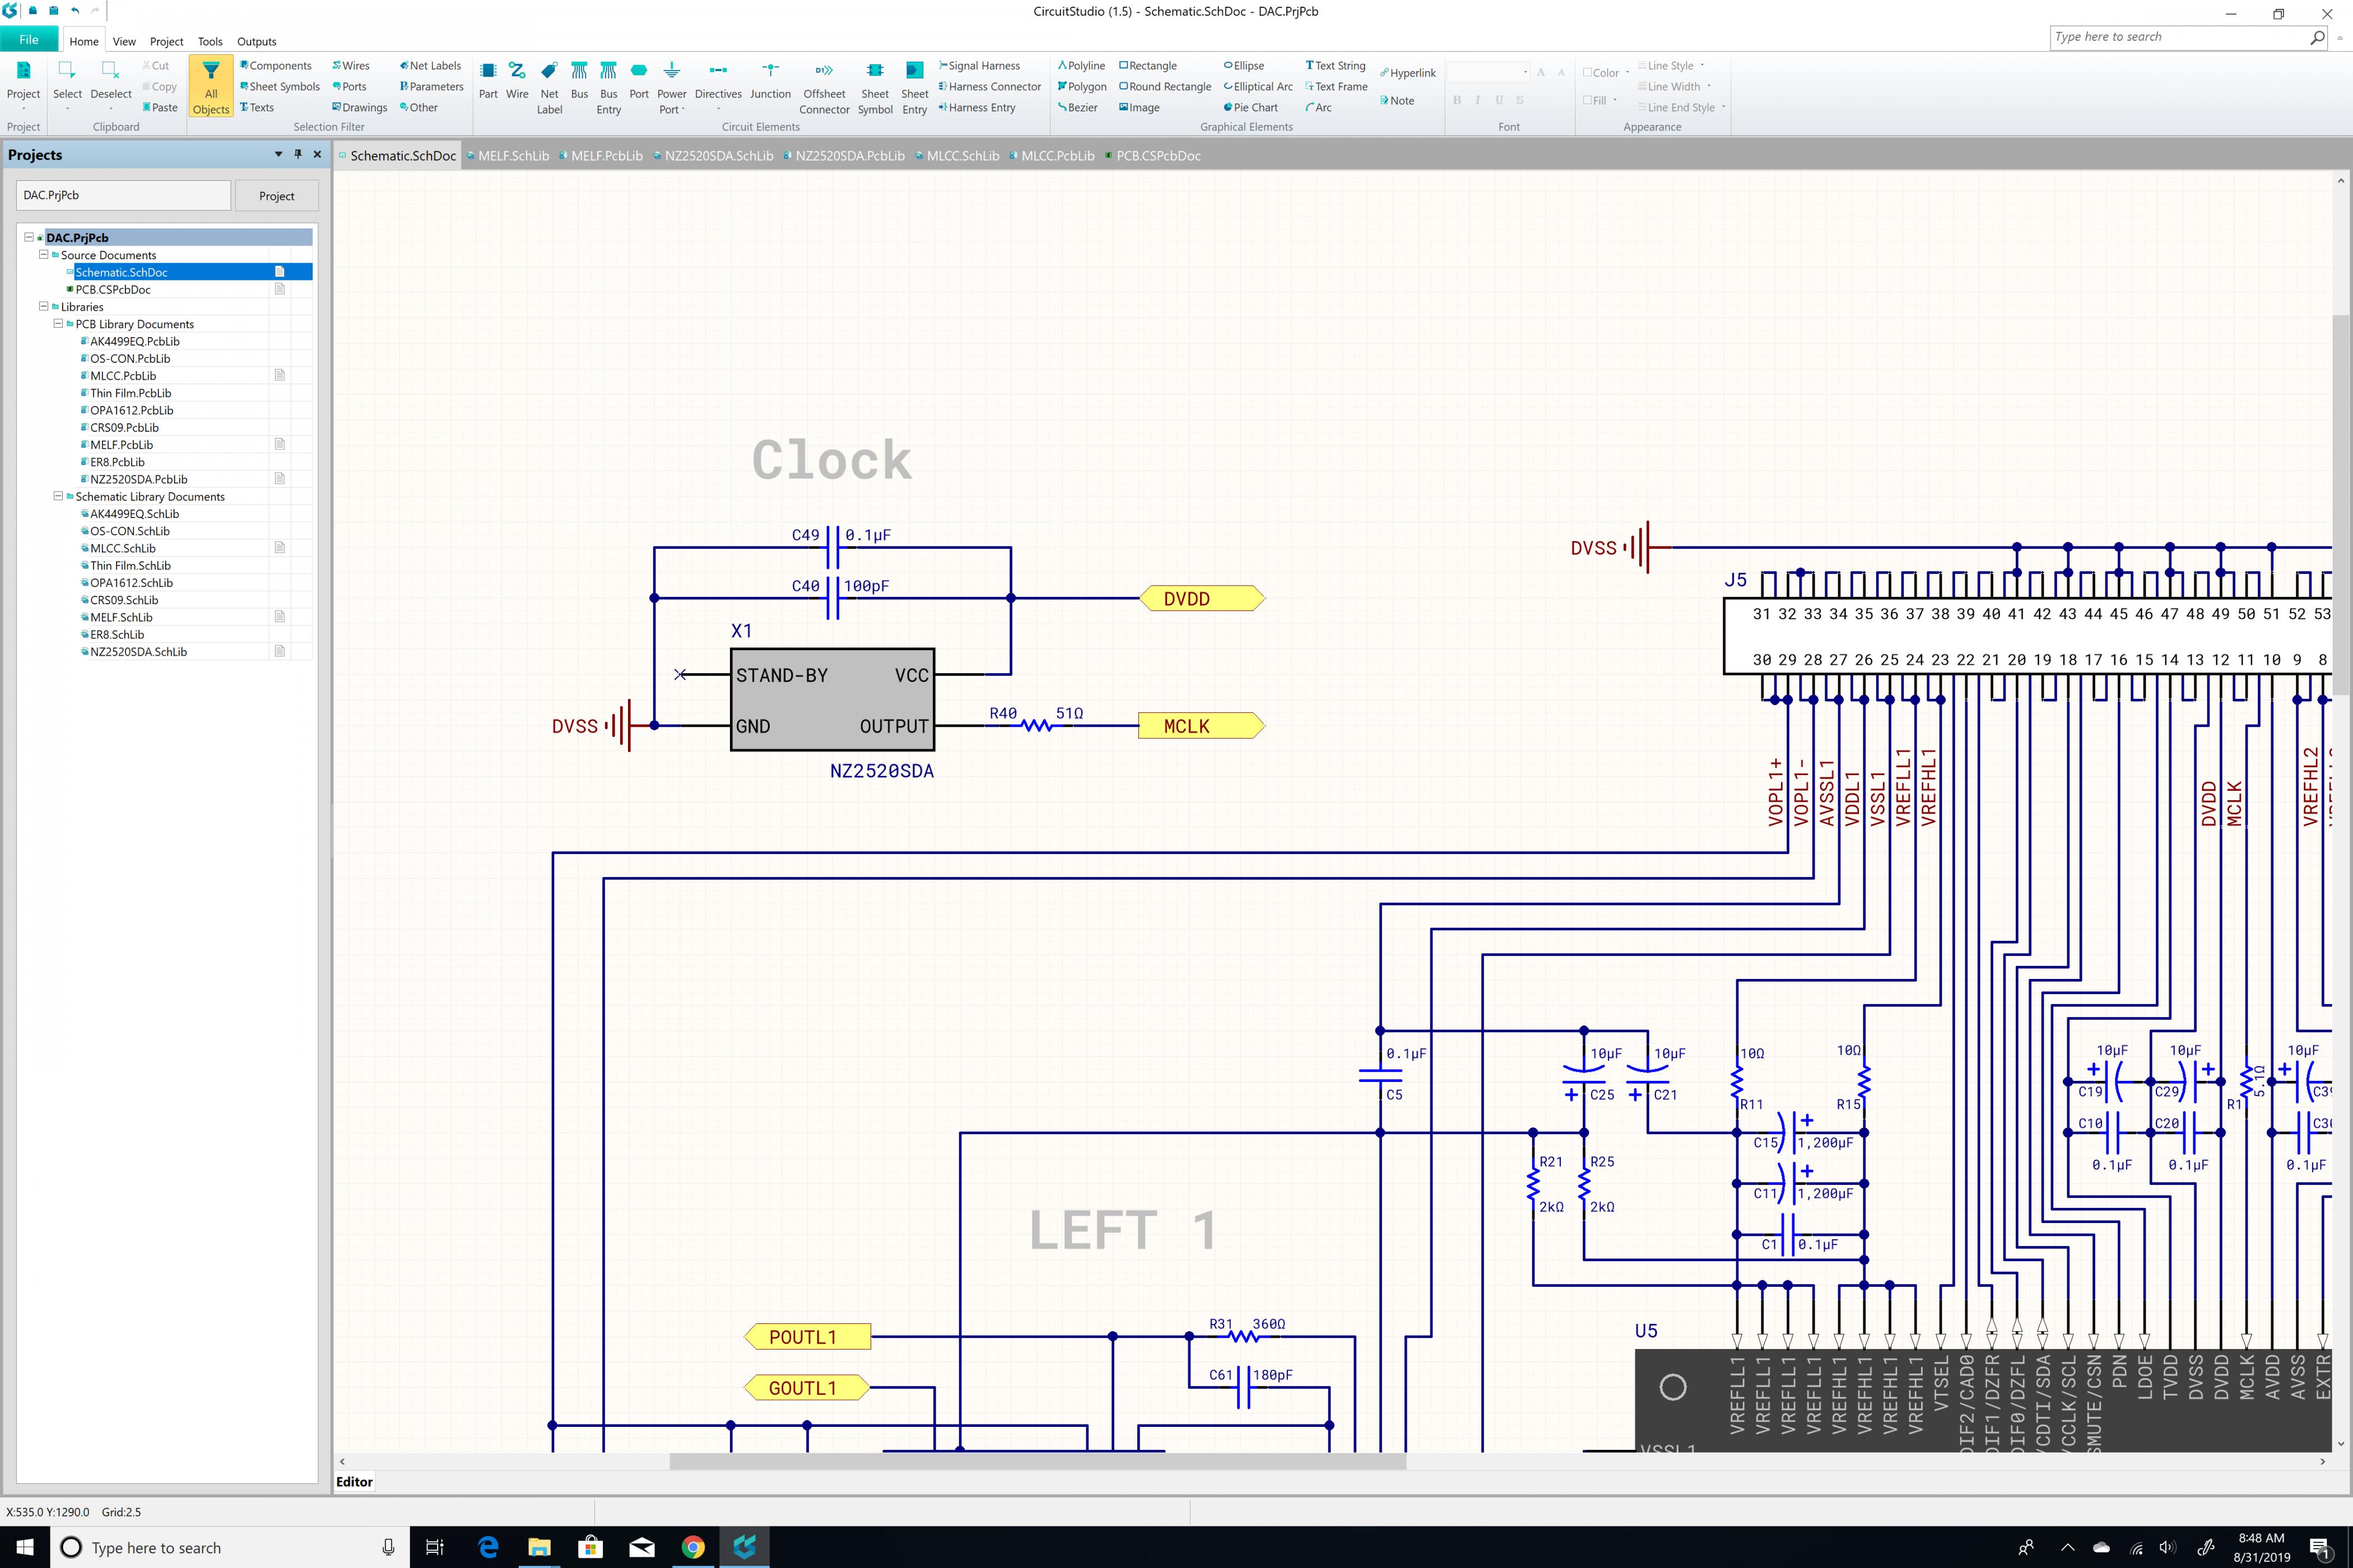Toggle the Components selection filter

[x=276, y=66]
